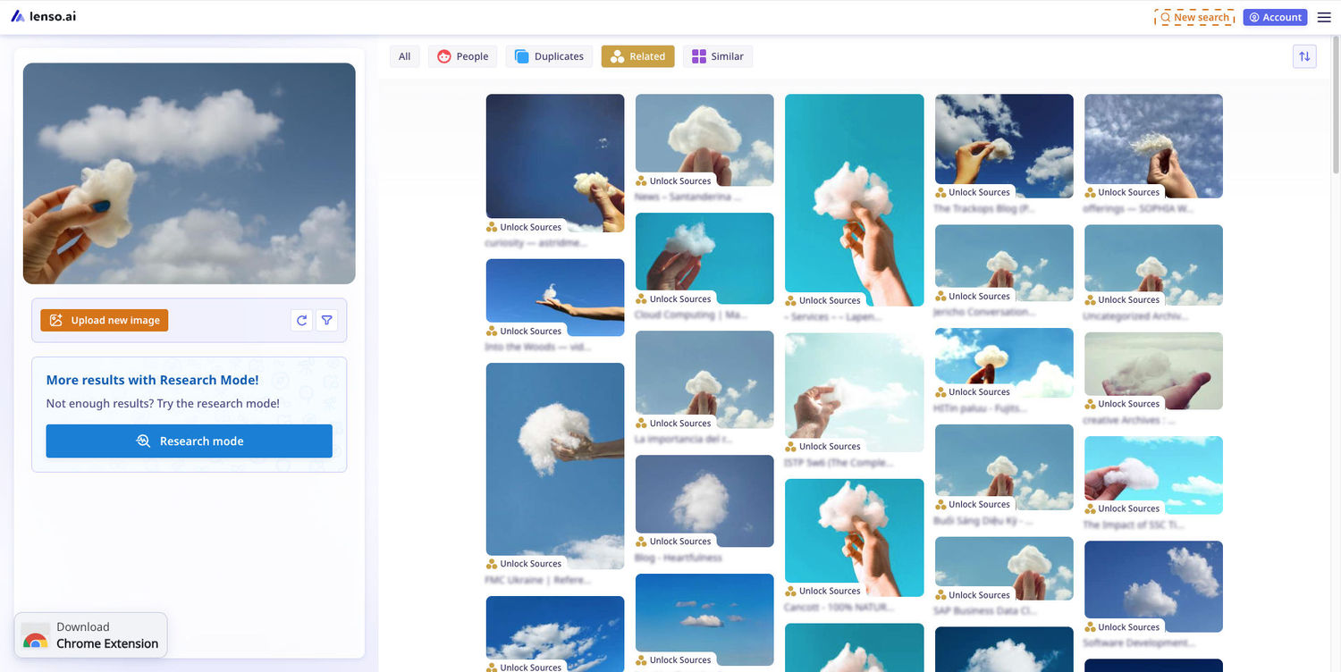The image size is (1341, 672).
Task: Click the caption 'La importancia del r...'
Action: coord(684,439)
